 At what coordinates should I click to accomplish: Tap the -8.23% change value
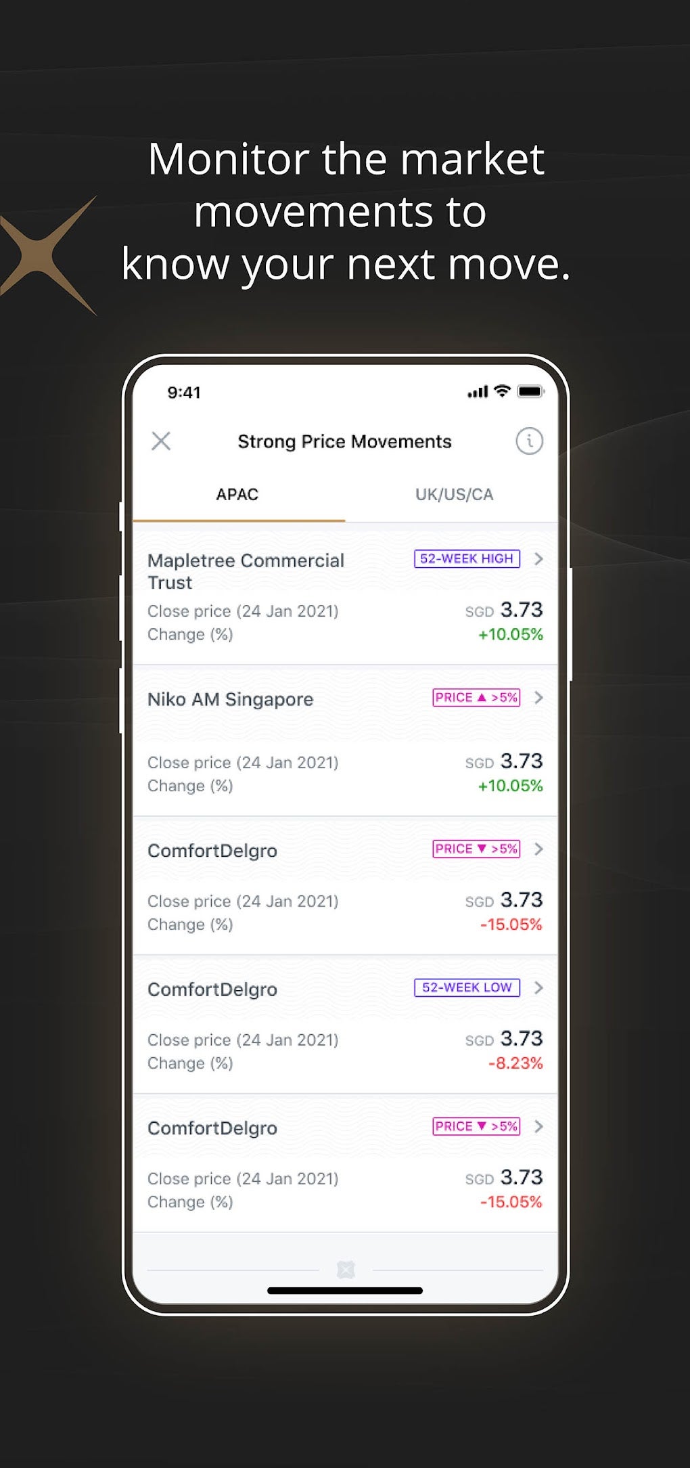(x=515, y=1063)
